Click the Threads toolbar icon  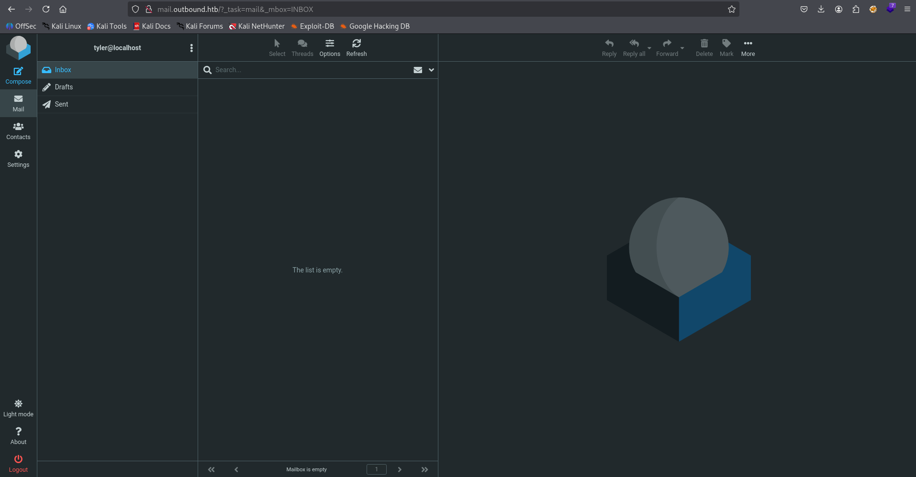(302, 48)
